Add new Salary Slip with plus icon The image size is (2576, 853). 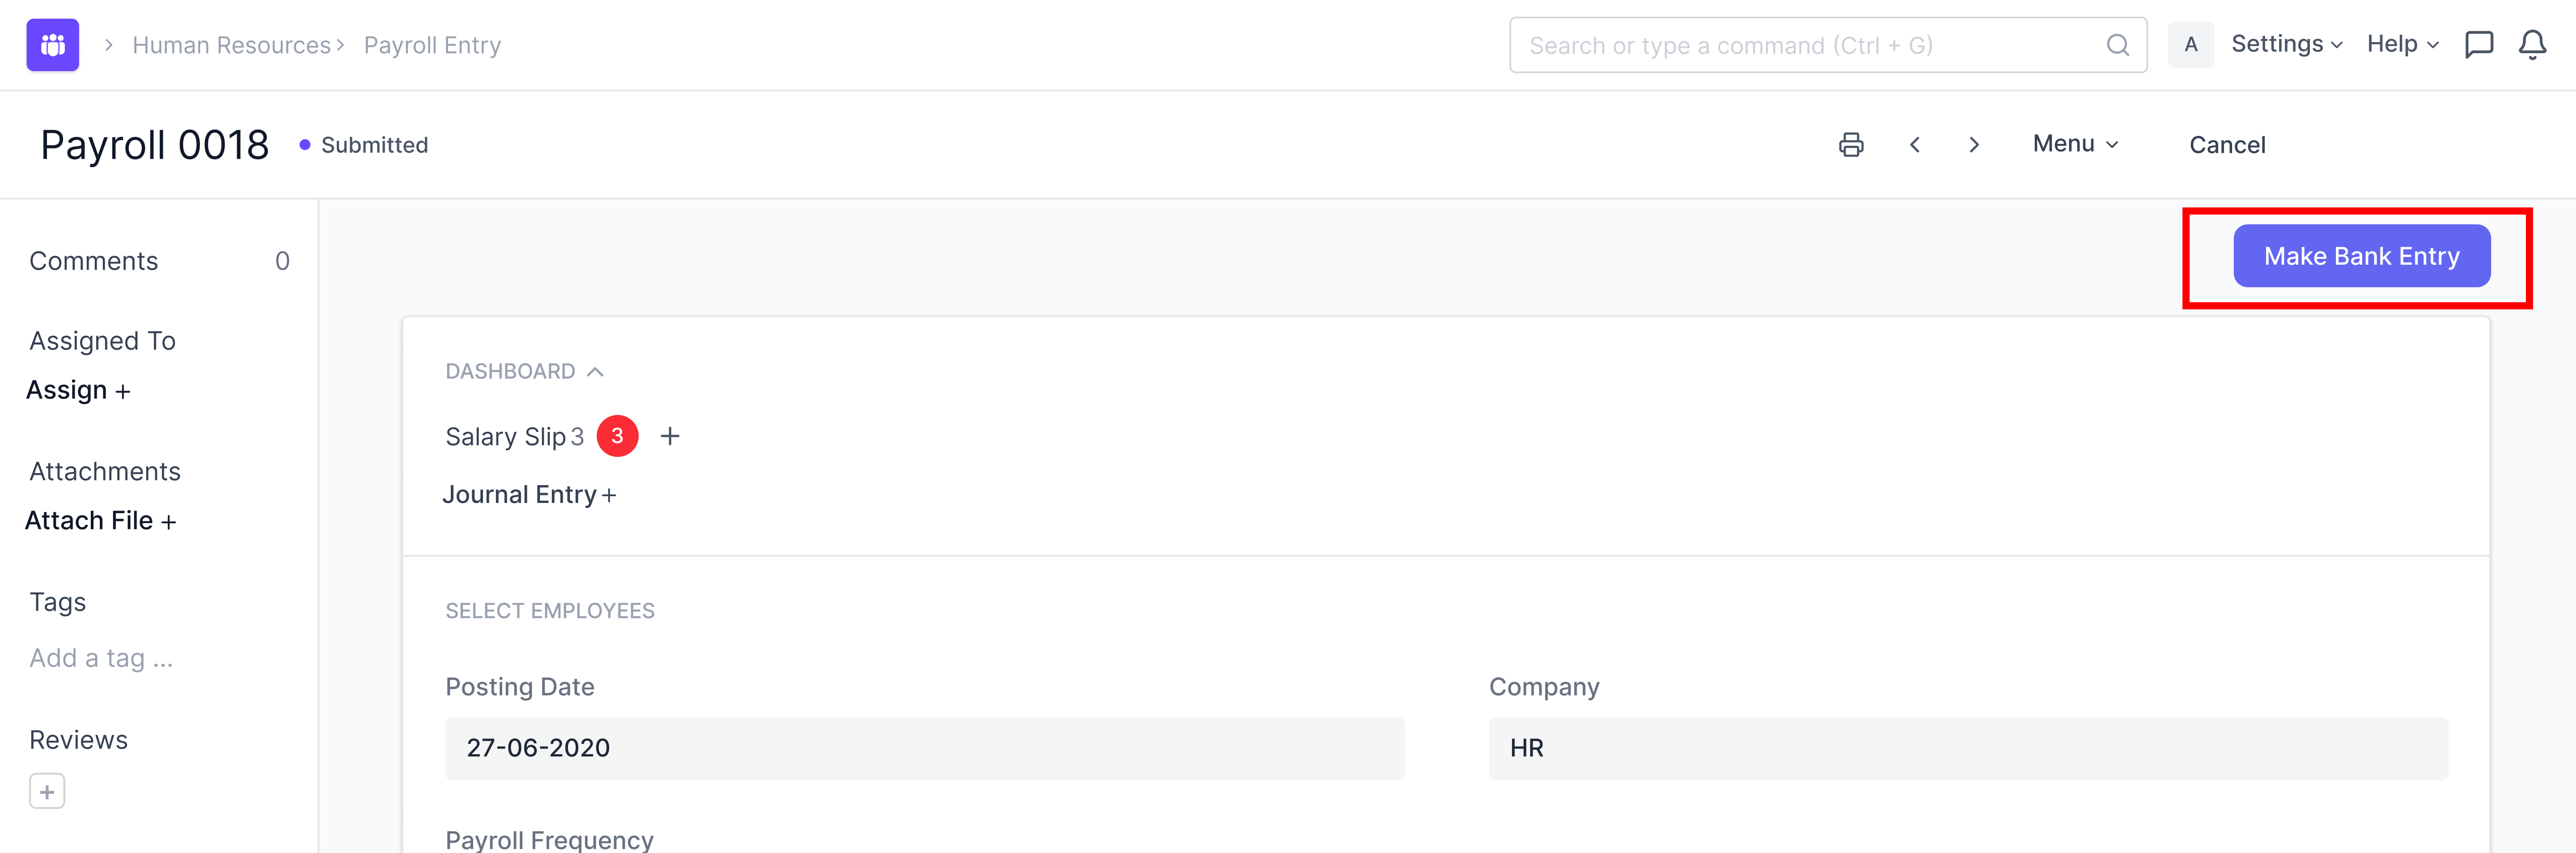tap(670, 436)
